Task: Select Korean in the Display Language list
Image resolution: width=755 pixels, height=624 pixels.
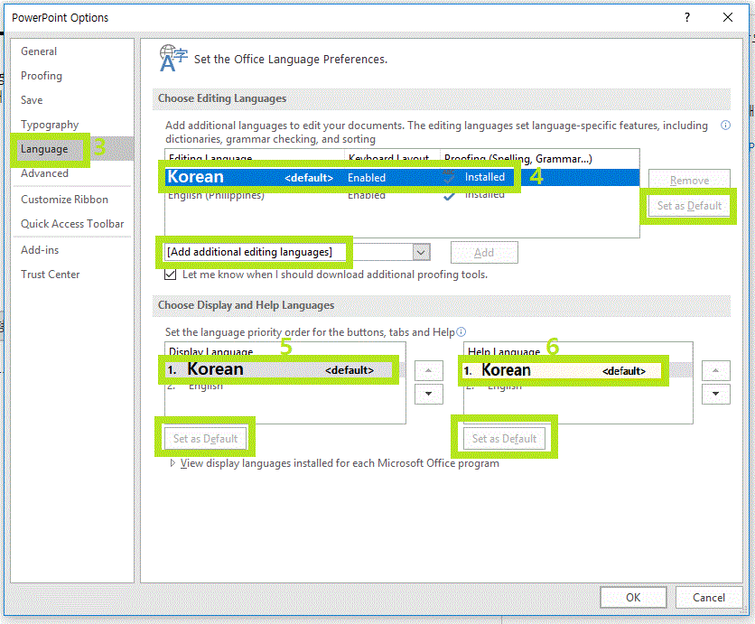Action: coord(285,369)
